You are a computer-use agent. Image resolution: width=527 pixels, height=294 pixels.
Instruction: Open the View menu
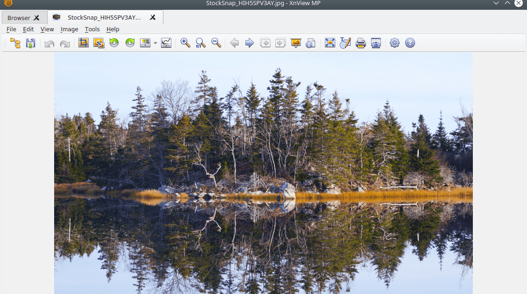point(47,29)
